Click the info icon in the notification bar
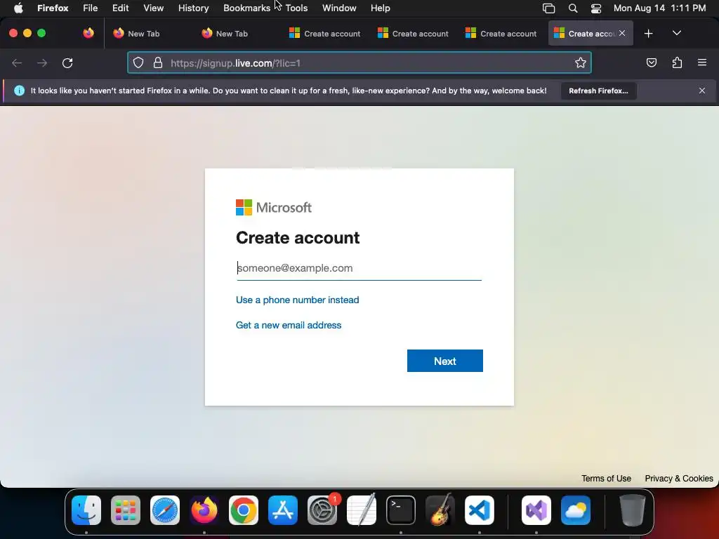 pyautogui.click(x=19, y=91)
